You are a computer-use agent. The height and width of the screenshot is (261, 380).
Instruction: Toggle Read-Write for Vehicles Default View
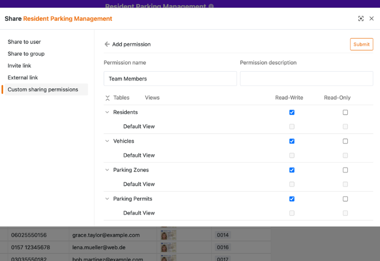(x=292, y=155)
